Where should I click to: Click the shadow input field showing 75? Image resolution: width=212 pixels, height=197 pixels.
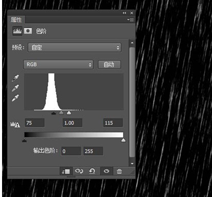(x=34, y=123)
